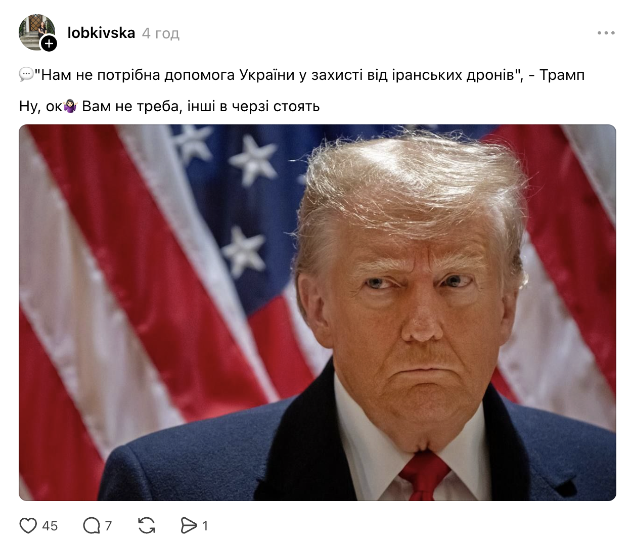Open replies via the comment bubble icon
Screen dimensions: 632x541
pos(92,526)
